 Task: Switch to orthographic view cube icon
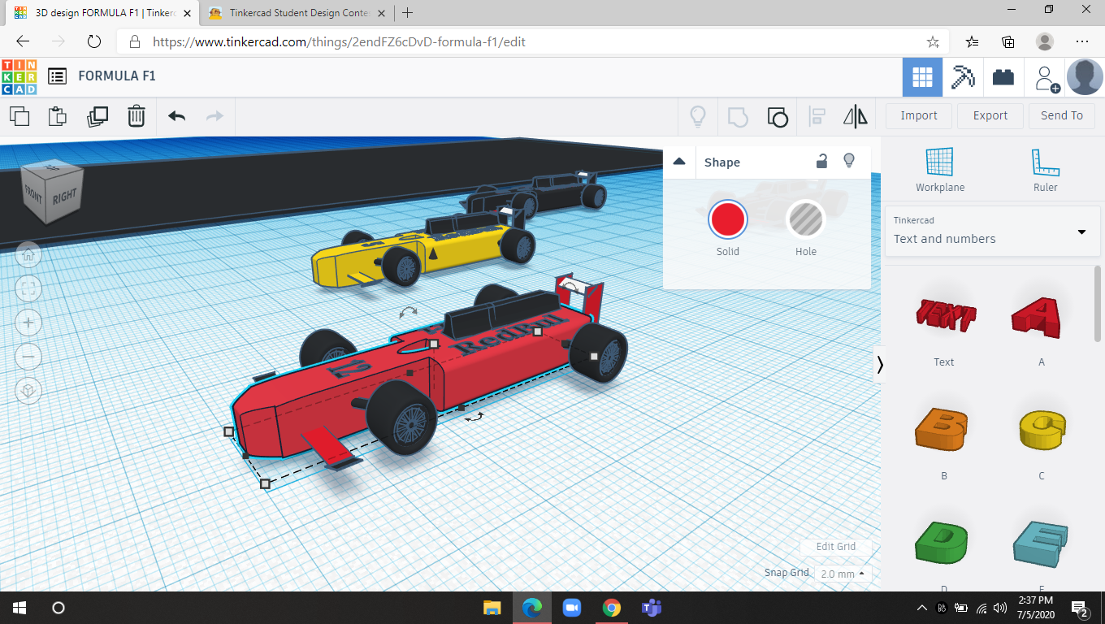[28, 392]
